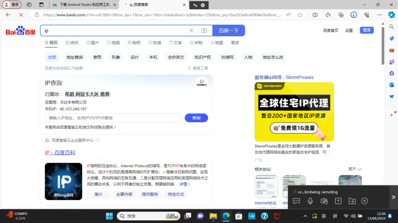Image resolution: width=398 pixels, height=223 pixels.
Task: Open Browser essentials heart icon
Action: (x=366, y=15)
